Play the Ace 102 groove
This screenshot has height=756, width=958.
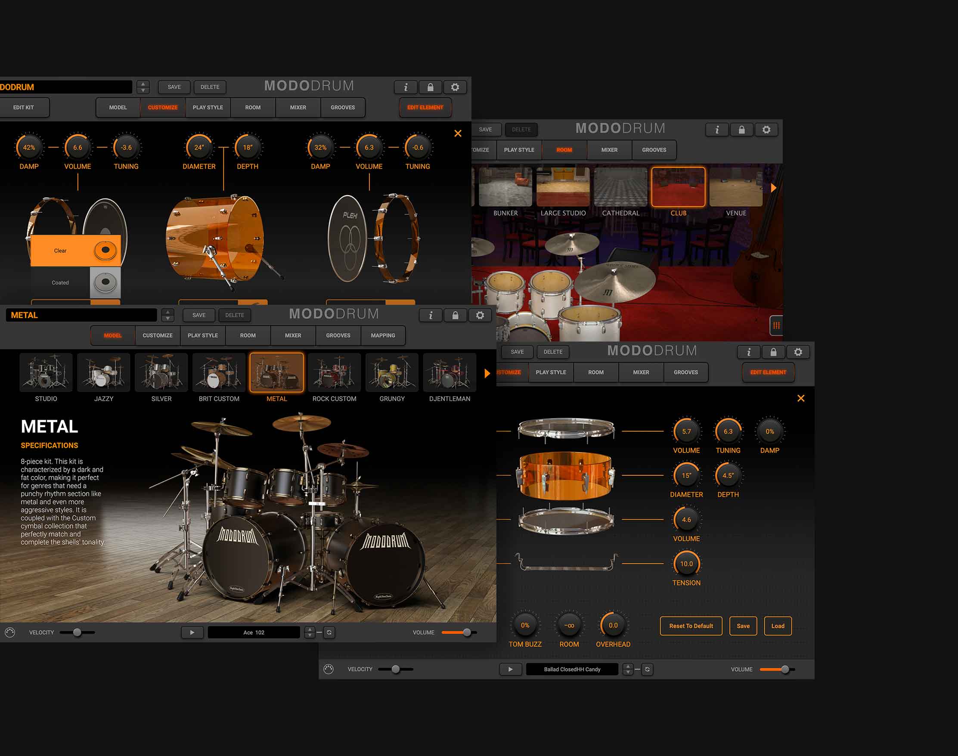pyautogui.click(x=192, y=632)
